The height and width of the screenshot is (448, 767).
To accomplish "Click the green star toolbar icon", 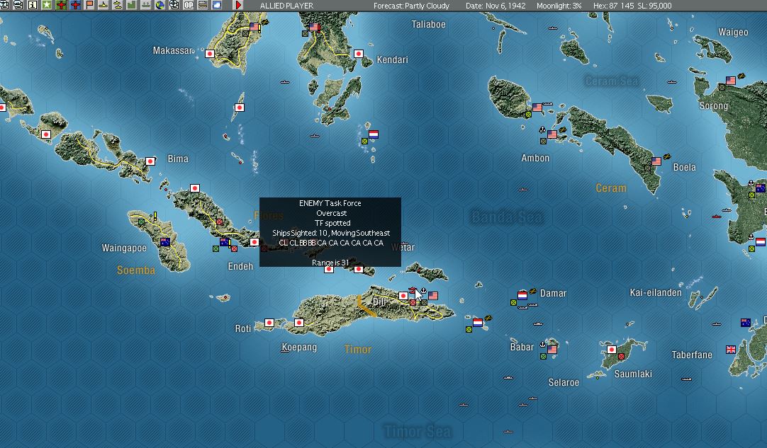I will coord(47,6).
